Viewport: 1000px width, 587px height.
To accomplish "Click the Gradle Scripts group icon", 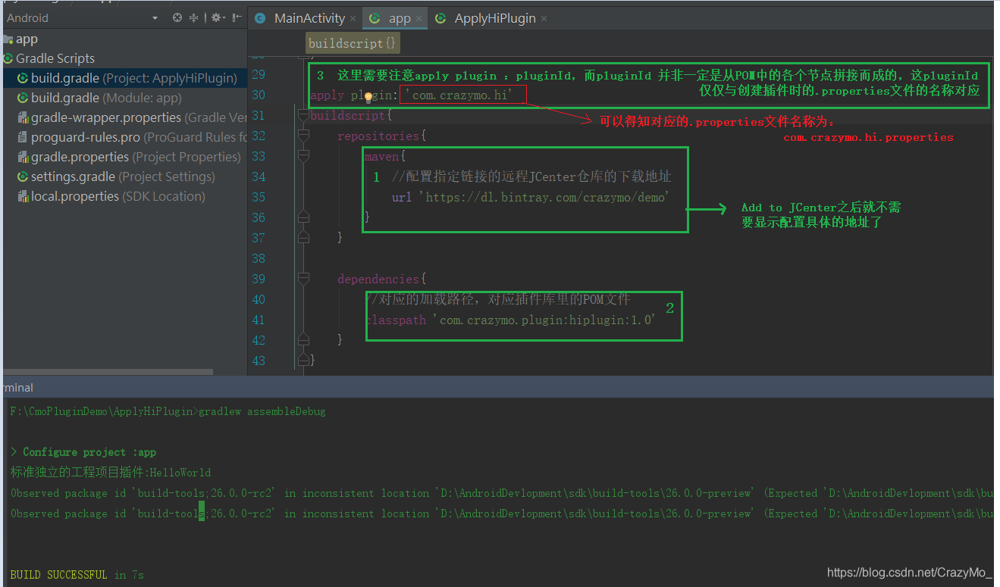I will coord(8,58).
